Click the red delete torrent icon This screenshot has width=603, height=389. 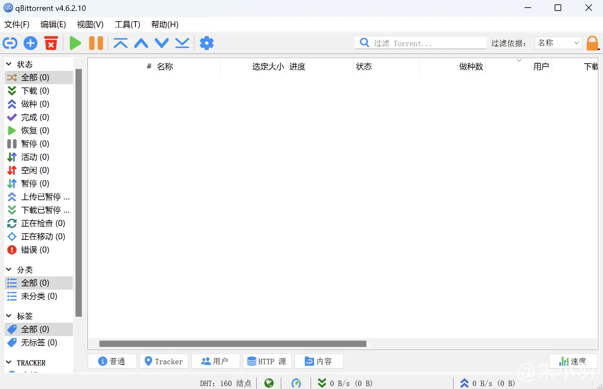point(51,43)
